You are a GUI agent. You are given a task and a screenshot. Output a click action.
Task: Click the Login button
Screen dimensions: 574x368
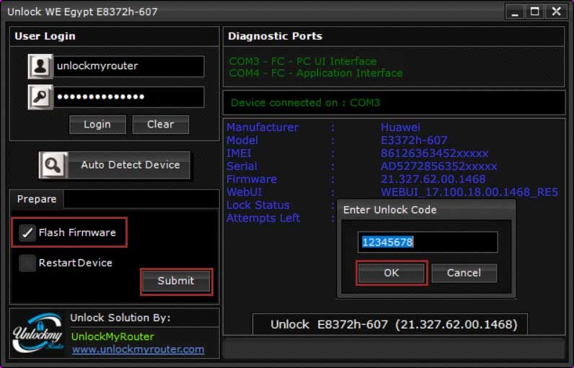tap(97, 125)
